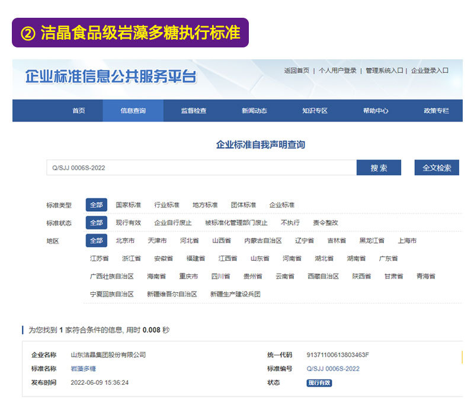Filter status by 现行有效
474x415 pixels.
(129, 223)
